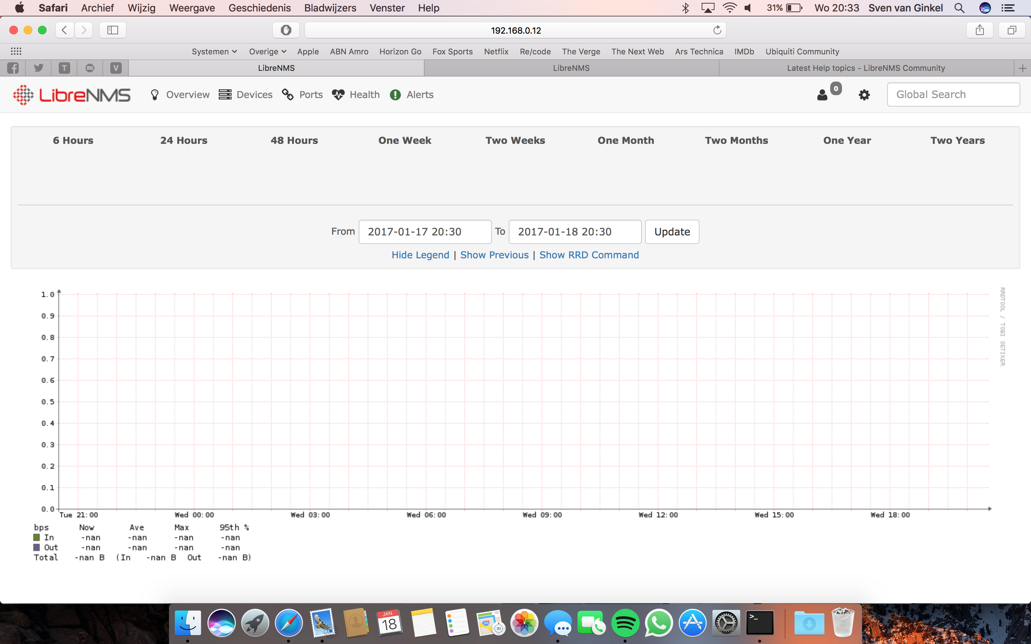Switch to the second LibreNMS tab
The image size is (1031, 644).
pyautogui.click(x=571, y=68)
